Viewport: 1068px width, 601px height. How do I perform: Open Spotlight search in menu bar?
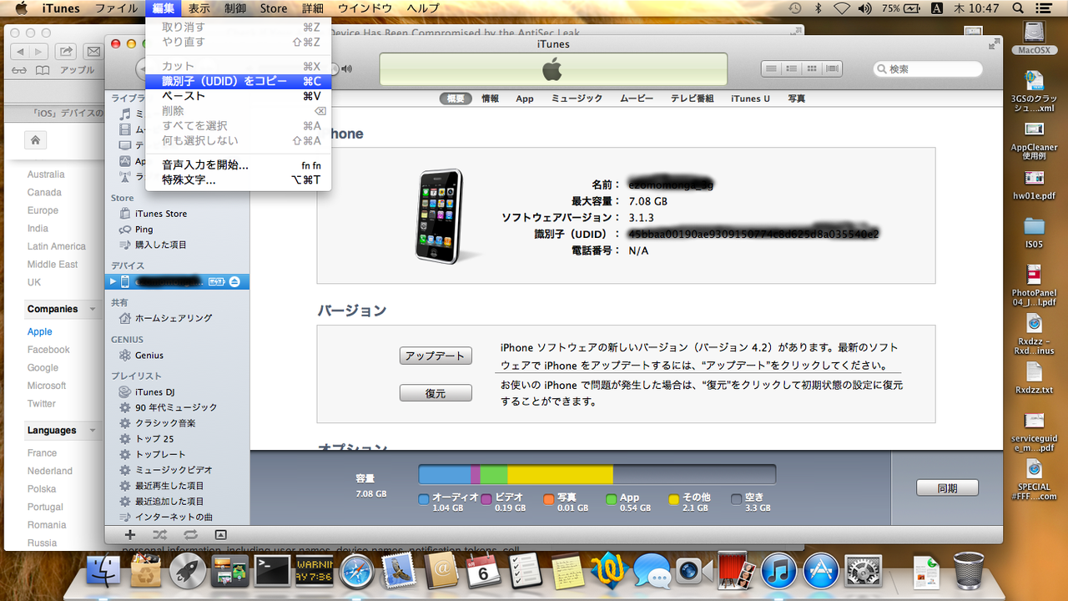[1020, 8]
